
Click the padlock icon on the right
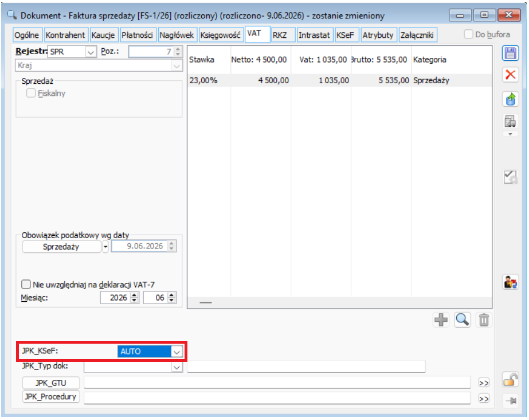[510, 379]
